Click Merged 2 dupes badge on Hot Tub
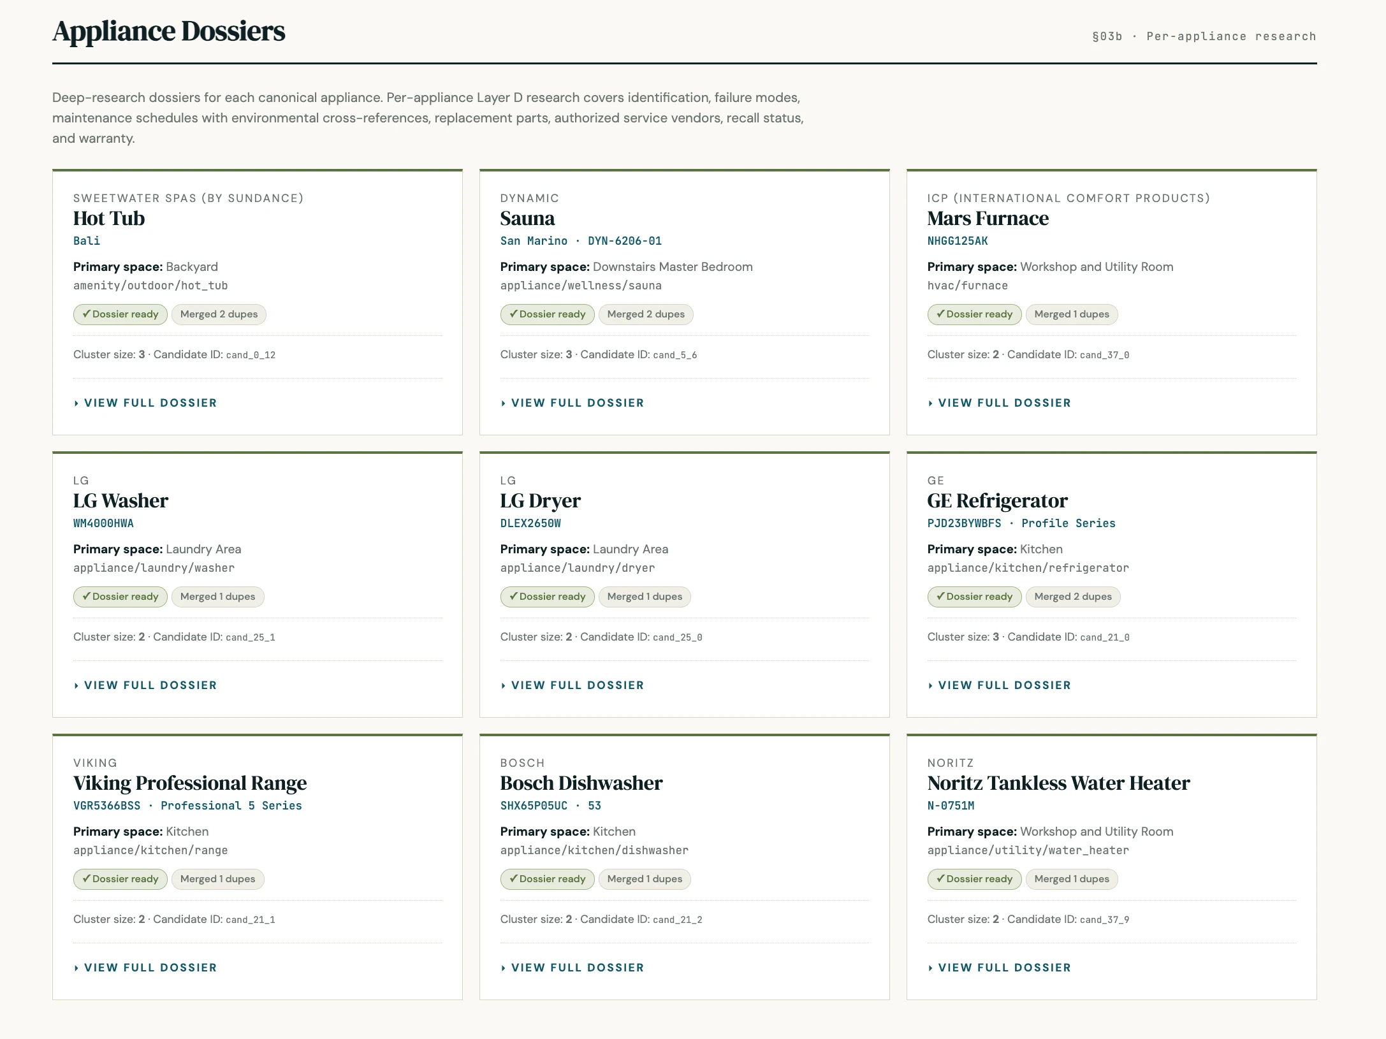The width and height of the screenshot is (1386, 1039). point(219,314)
